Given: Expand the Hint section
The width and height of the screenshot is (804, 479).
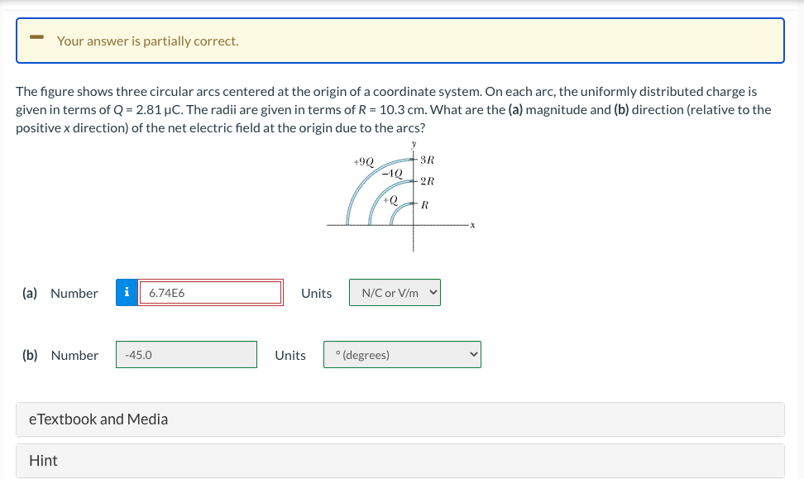Looking at the screenshot, I should [x=43, y=461].
